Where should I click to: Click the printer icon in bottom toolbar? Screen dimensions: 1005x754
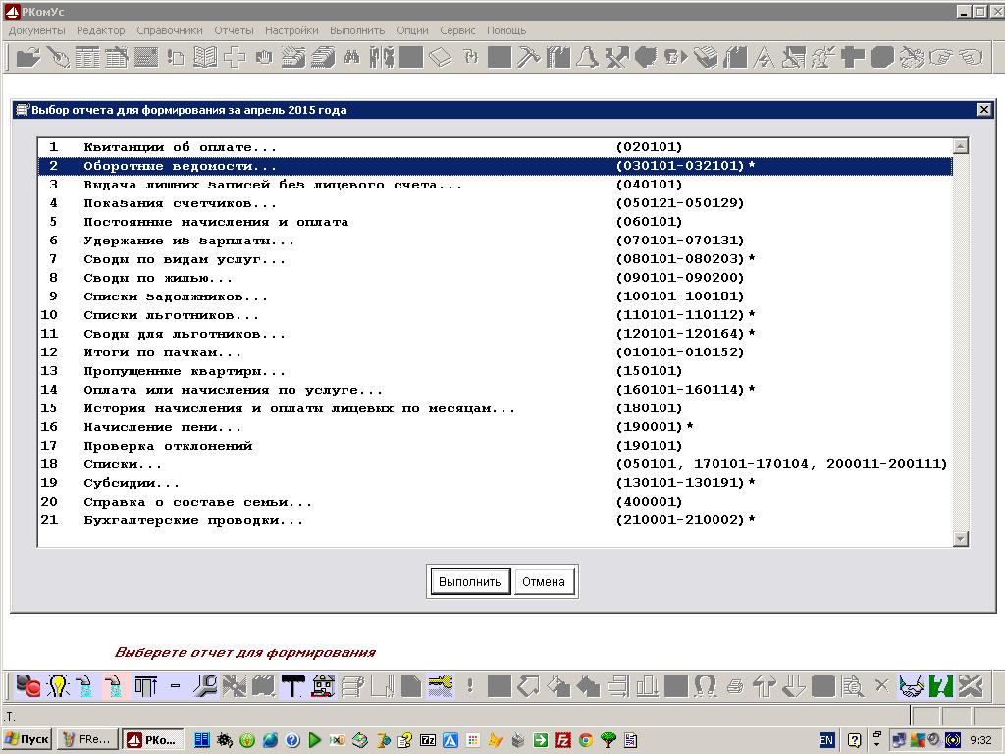[735, 685]
